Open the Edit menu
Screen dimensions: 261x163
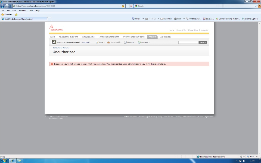[x=8, y=11]
